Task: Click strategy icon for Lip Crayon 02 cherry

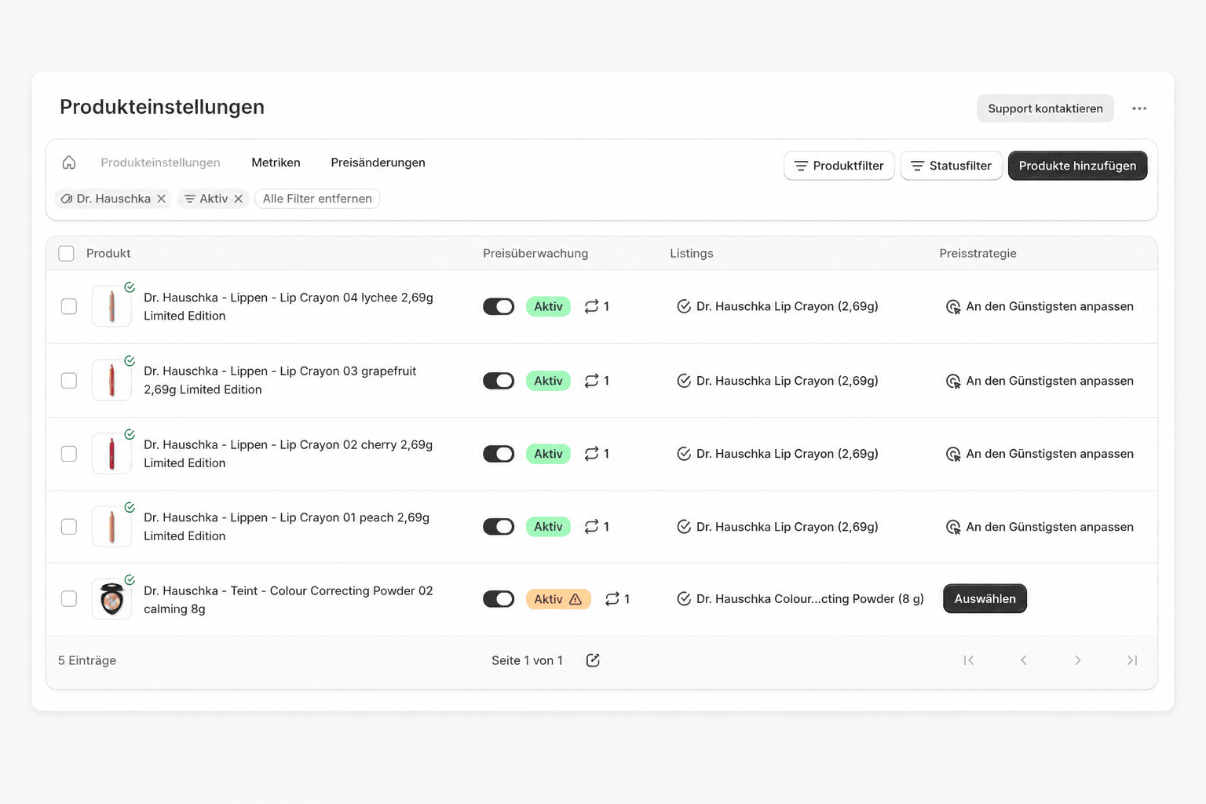Action: [x=953, y=455]
